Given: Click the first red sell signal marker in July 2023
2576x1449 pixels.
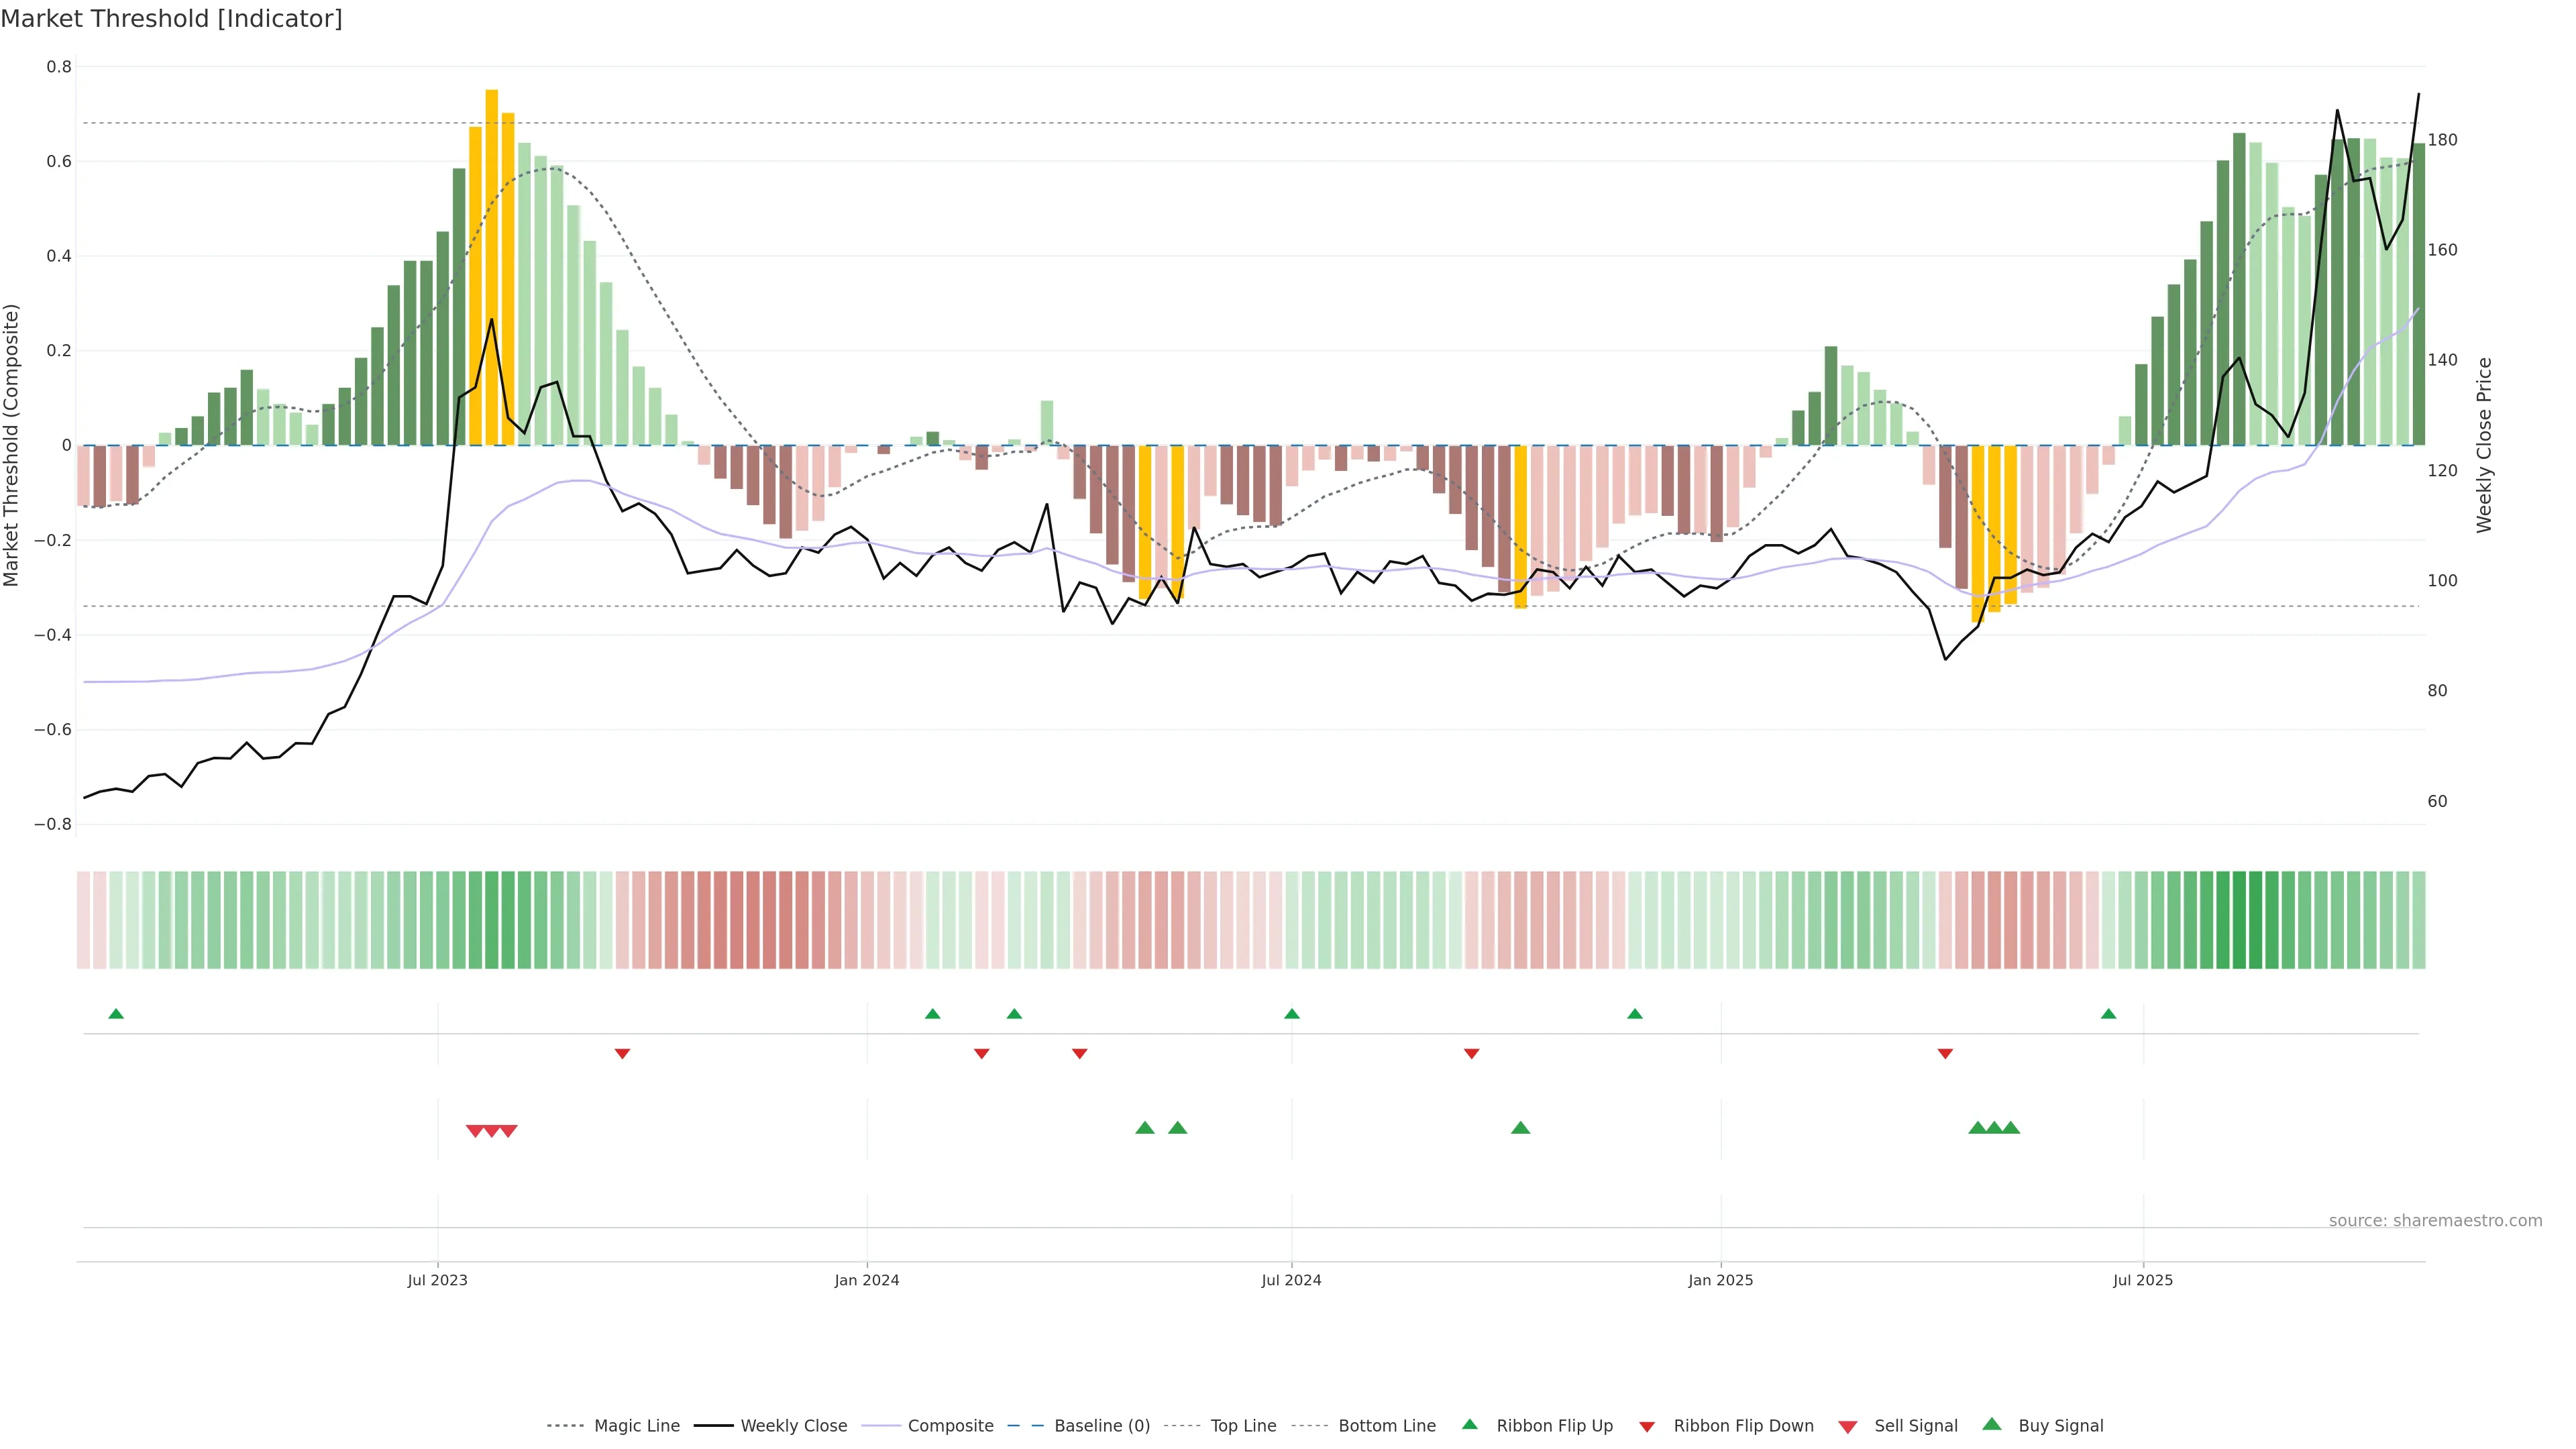Looking at the screenshot, I should tap(475, 1131).
